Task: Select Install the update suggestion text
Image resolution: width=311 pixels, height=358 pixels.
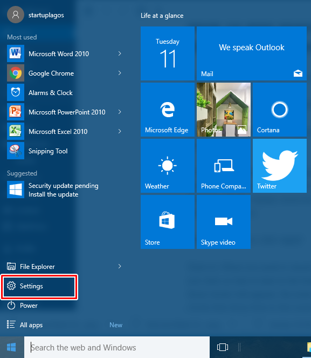Action: pyautogui.click(x=53, y=194)
